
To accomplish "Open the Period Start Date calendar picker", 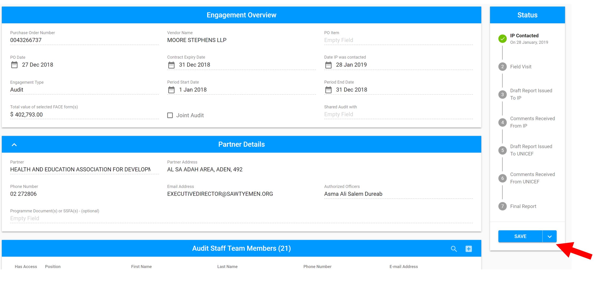I will click(x=171, y=89).
